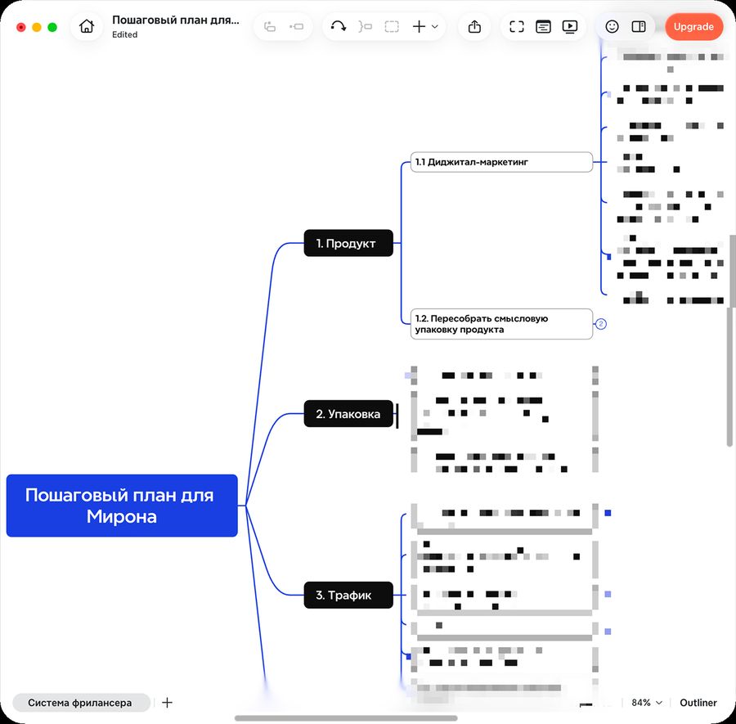Open the Insert plus dropdown
Screen dimensions: 736x724
424,26
